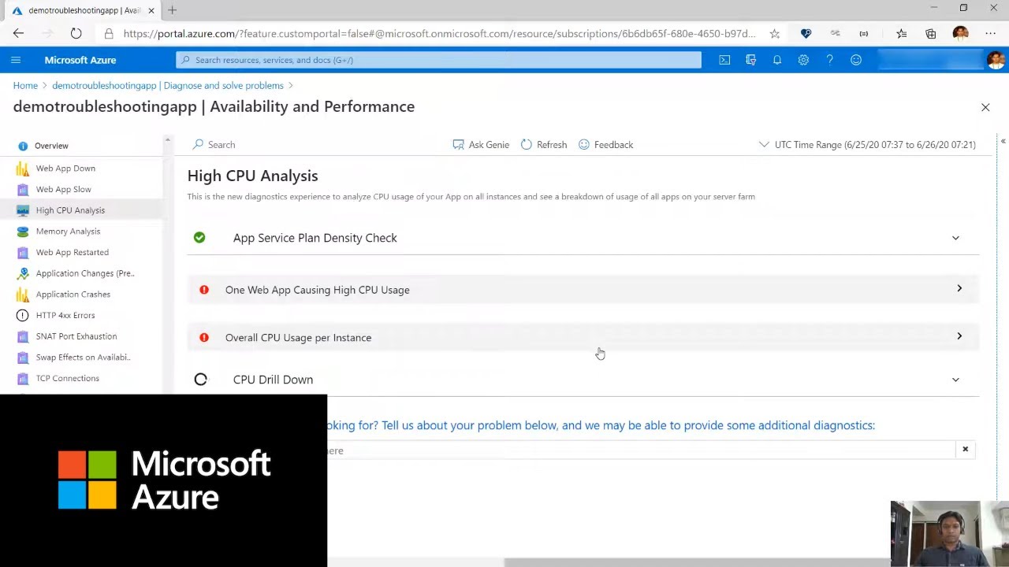Screen dimensions: 1009x567
Task: Open the browser Collections icon
Action: point(931,33)
